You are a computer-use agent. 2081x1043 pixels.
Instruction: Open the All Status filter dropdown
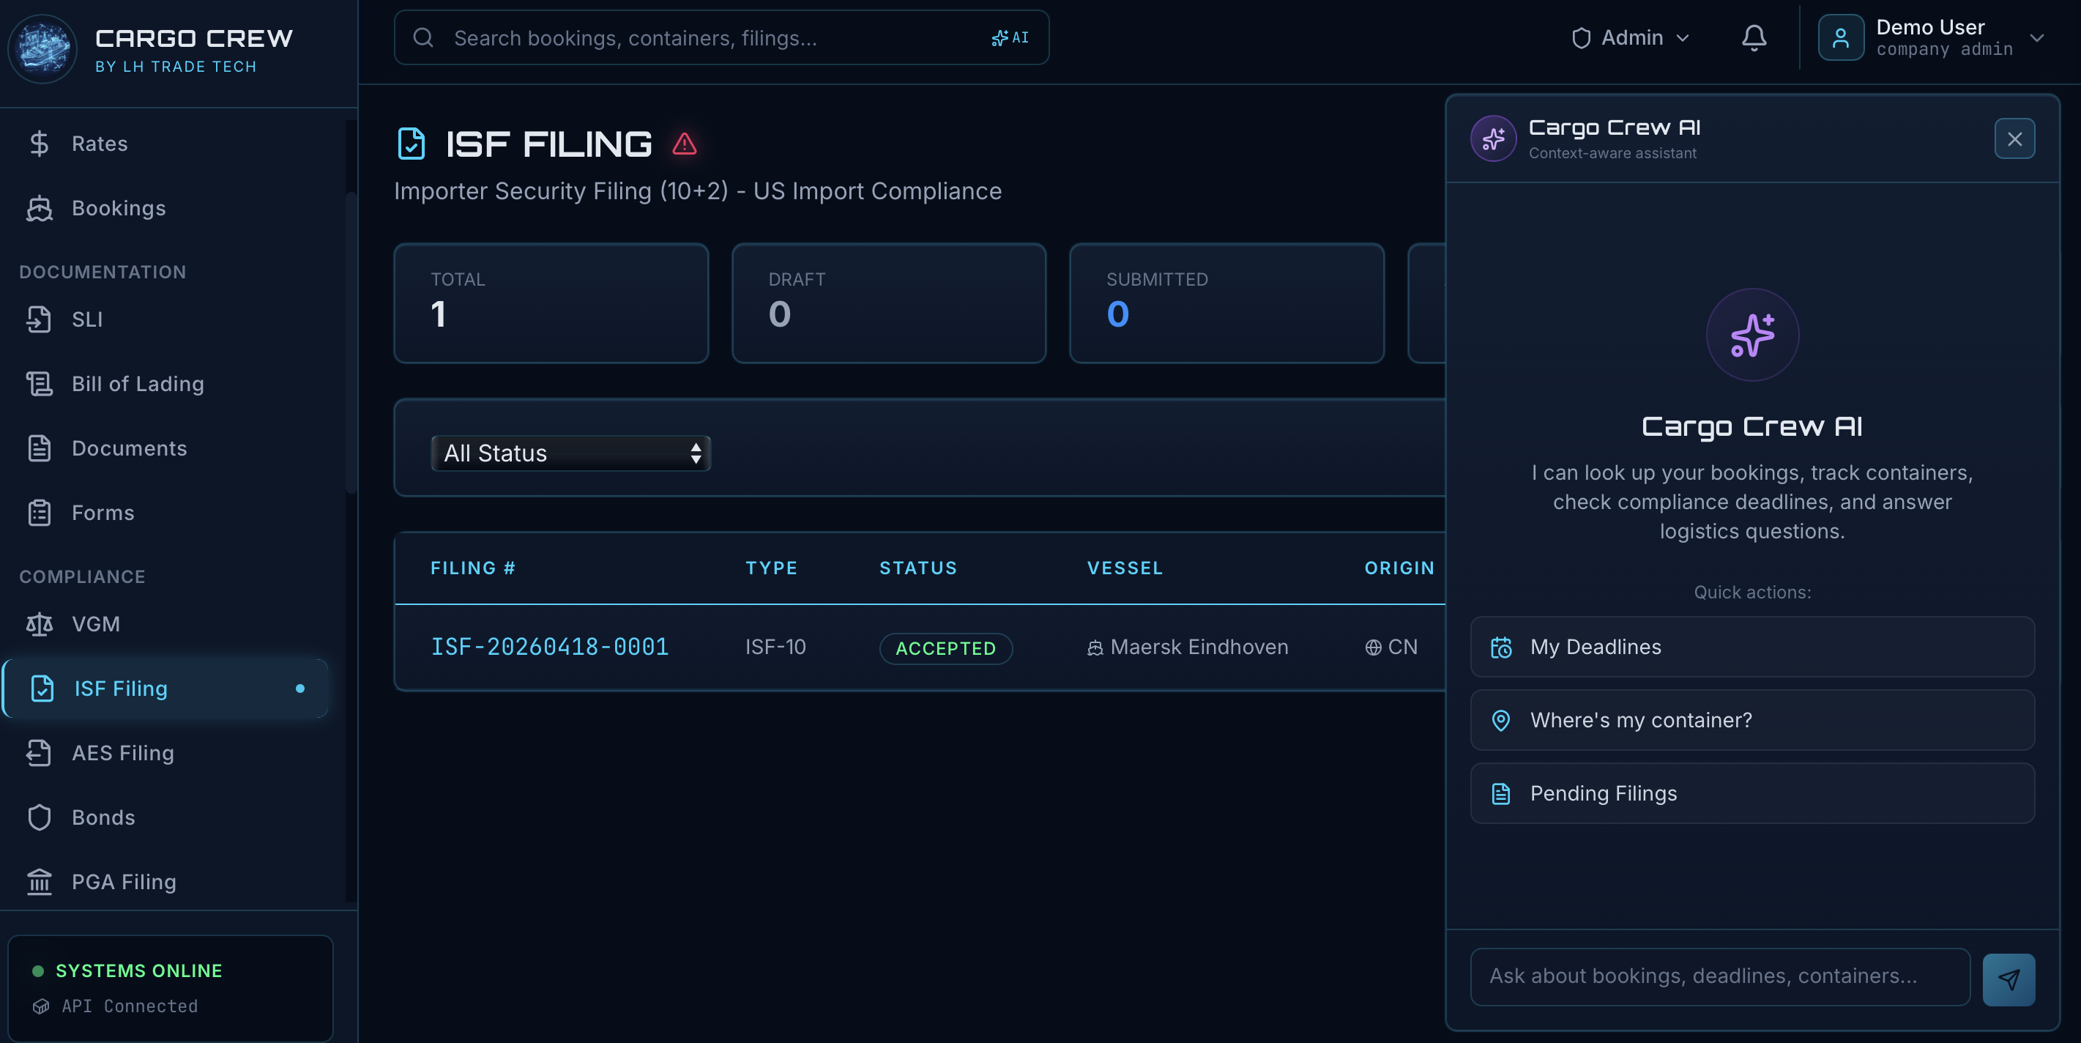(x=570, y=453)
